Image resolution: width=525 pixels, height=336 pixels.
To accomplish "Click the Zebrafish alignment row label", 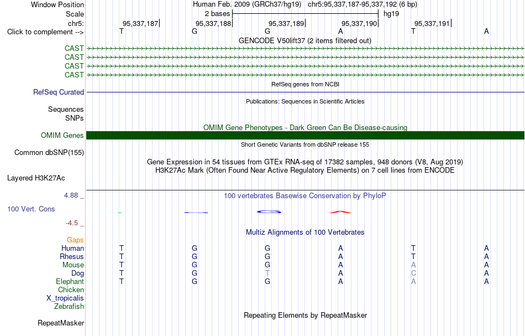I will (x=69, y=306).
